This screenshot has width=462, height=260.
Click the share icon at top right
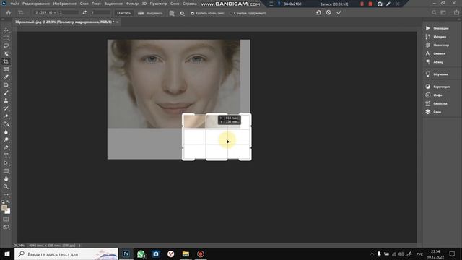(x=456, y=13)
